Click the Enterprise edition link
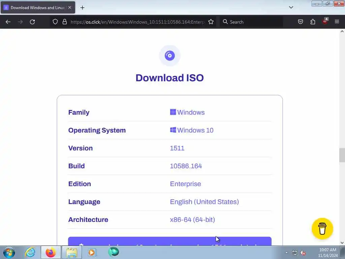 pyautogui.click(x=186, y=184)
